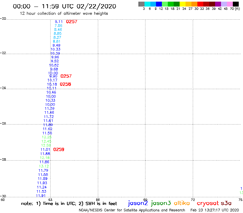Click the note about UTC and SWH feet

pos(69,203)
